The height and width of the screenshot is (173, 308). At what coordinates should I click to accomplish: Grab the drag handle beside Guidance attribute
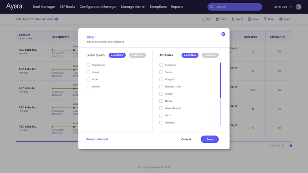(213, 65)
